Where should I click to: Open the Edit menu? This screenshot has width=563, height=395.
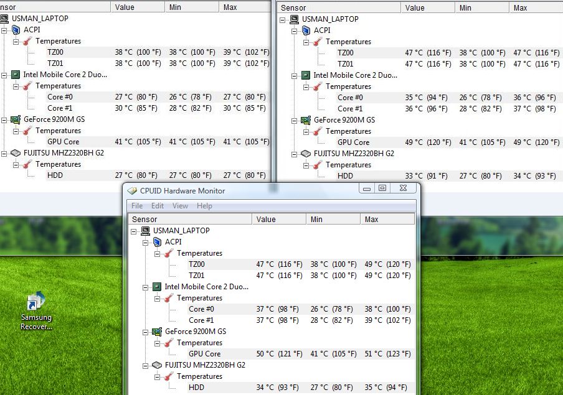pos(158,206)
